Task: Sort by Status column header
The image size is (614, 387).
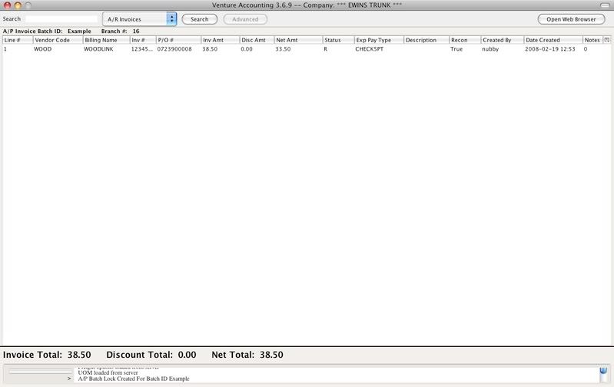Action: (338, 40)
